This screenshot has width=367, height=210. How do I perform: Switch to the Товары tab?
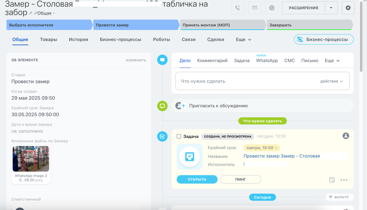point(49,40)
